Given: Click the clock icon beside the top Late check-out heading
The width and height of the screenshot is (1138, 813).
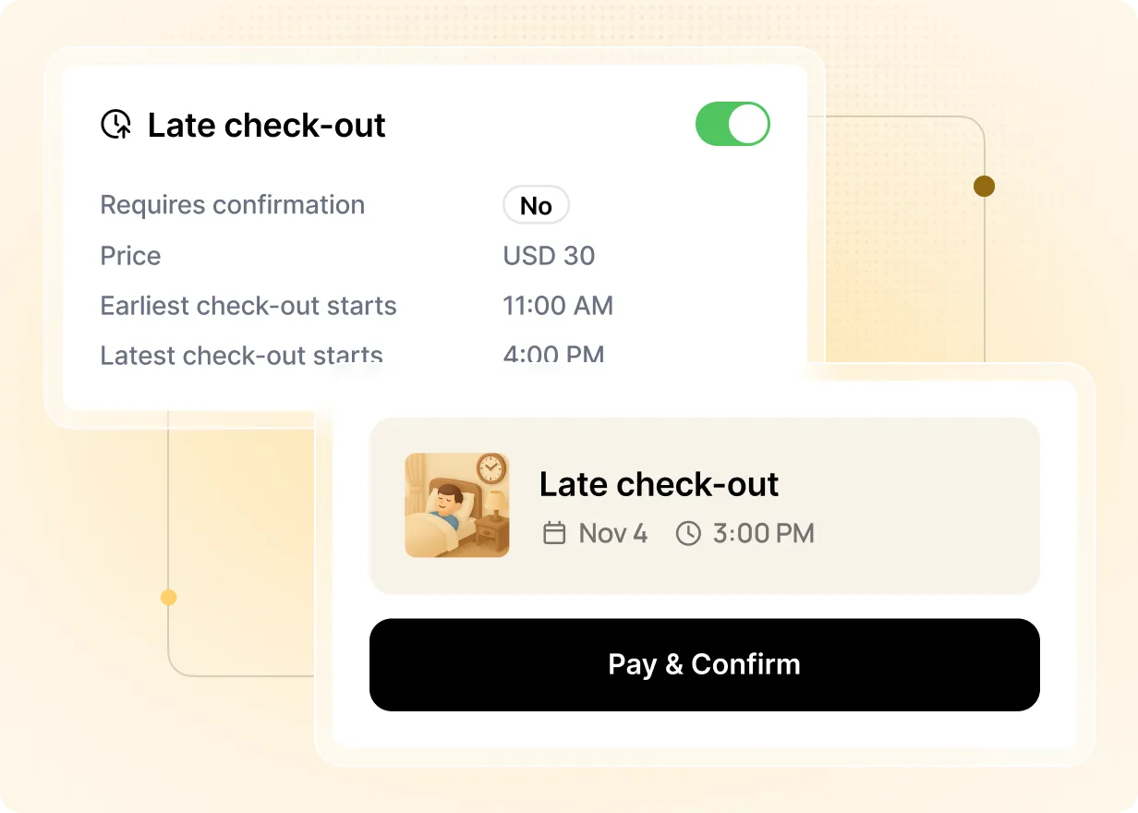Looking at the screenshot, I should pos(116,125).
